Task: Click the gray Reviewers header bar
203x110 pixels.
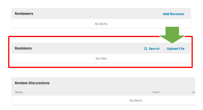Action: pyautogui.click(x=101, y=14)
